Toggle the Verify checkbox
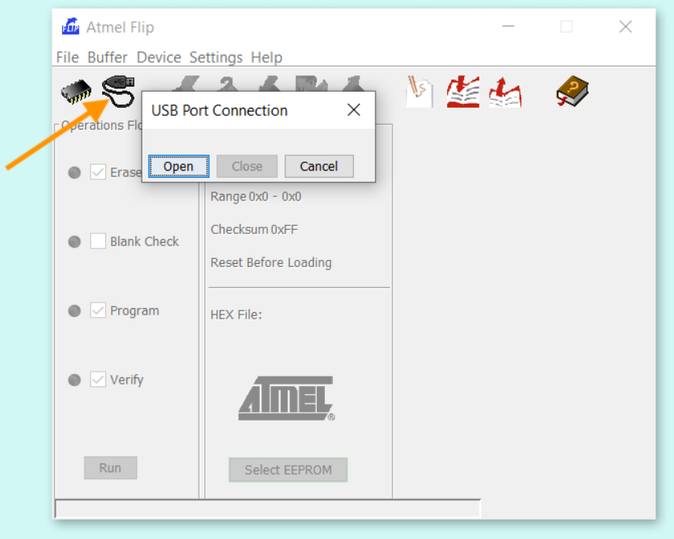The height and width of the screenshot is (539, 674). 98,380
